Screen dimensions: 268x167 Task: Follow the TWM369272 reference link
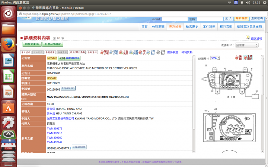point(54,128)
